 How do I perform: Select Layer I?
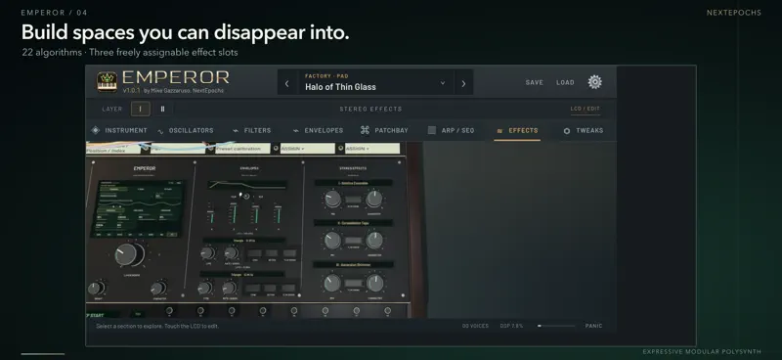click(140, 109)
